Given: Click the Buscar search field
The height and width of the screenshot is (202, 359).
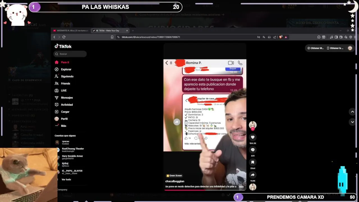Looking at the screenshot, I should (x=70, y=54).
